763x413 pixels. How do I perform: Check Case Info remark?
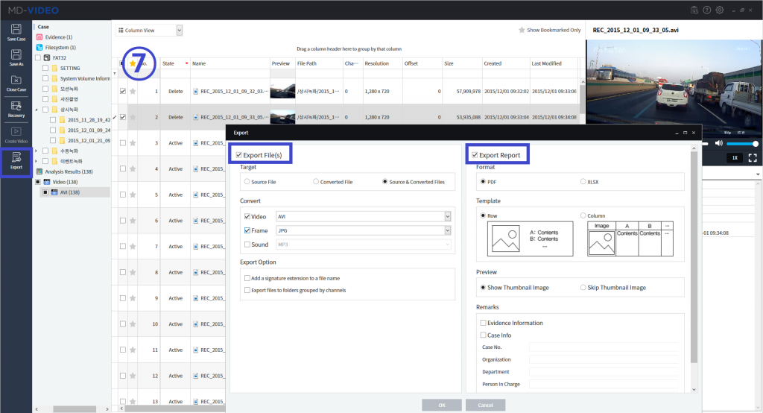483,335
